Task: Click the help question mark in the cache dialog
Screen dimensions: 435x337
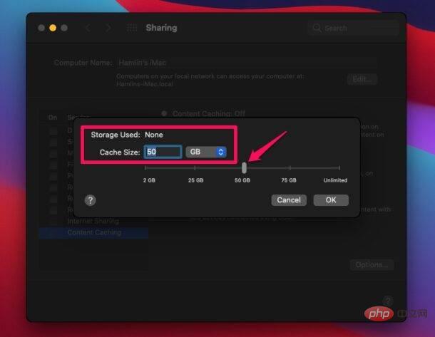Action: click(90, 200)
